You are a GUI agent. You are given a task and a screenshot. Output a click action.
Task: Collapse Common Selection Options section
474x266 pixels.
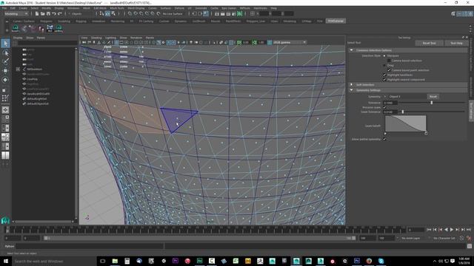352,50
